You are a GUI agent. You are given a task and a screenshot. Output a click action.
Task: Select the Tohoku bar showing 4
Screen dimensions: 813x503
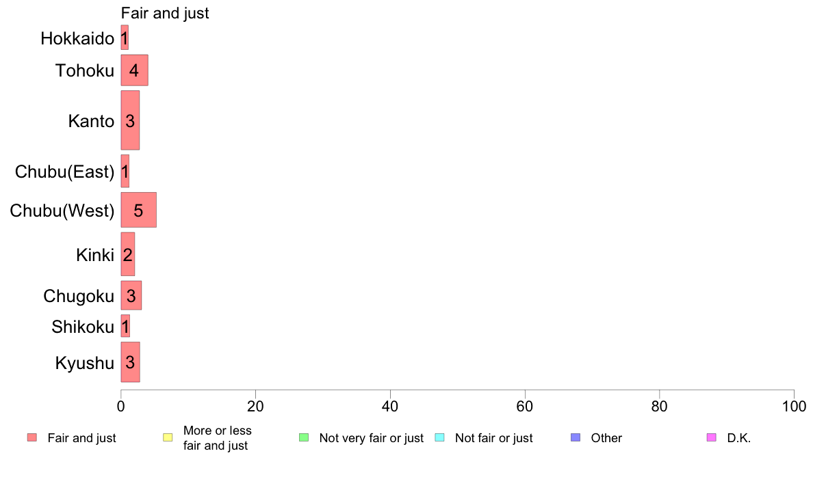pyautogui.click(x=134, y=70)
